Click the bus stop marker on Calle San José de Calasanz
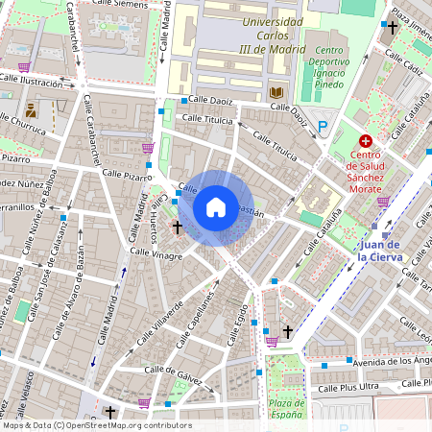 [x=63, y=218]
